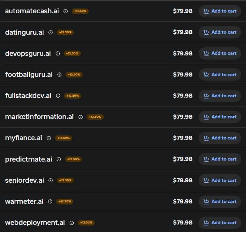Viewport: 246px width, 232px height.
Task: Select the webdeployment.ai domain name
Action: click(35, 223)
